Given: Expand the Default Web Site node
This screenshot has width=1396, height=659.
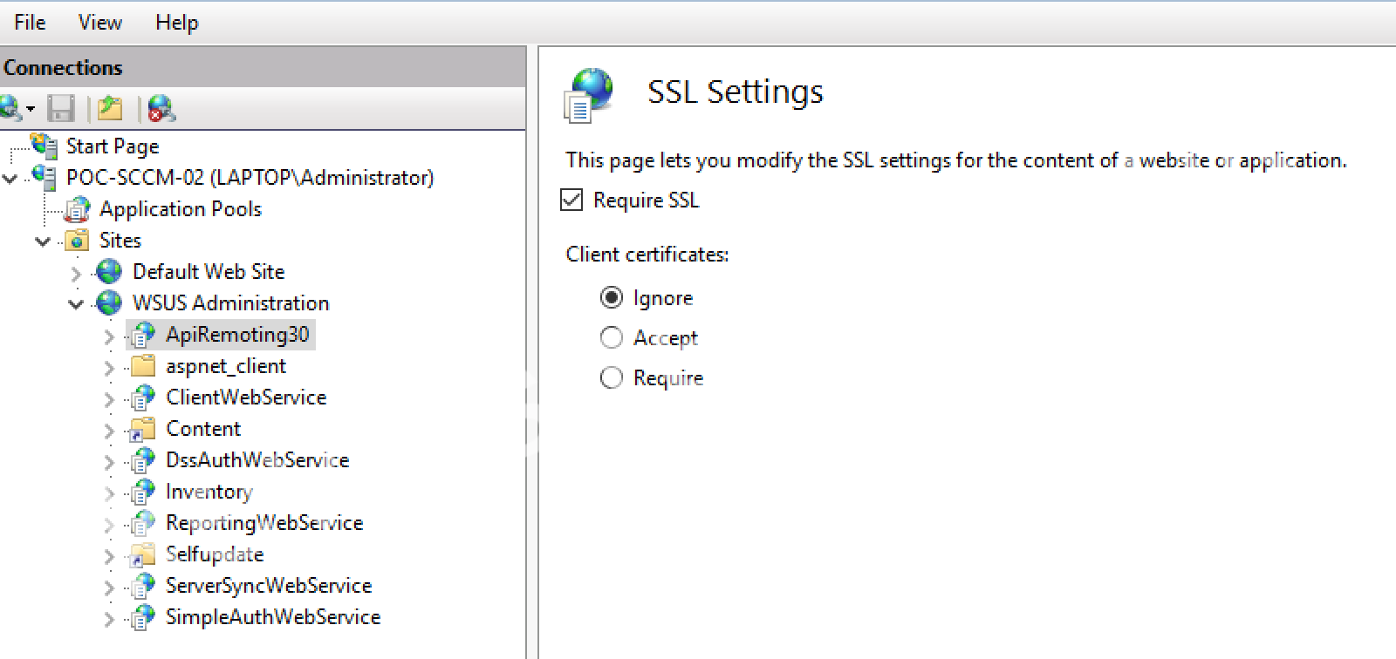Looking at the screenshot, I should (76, 273).
